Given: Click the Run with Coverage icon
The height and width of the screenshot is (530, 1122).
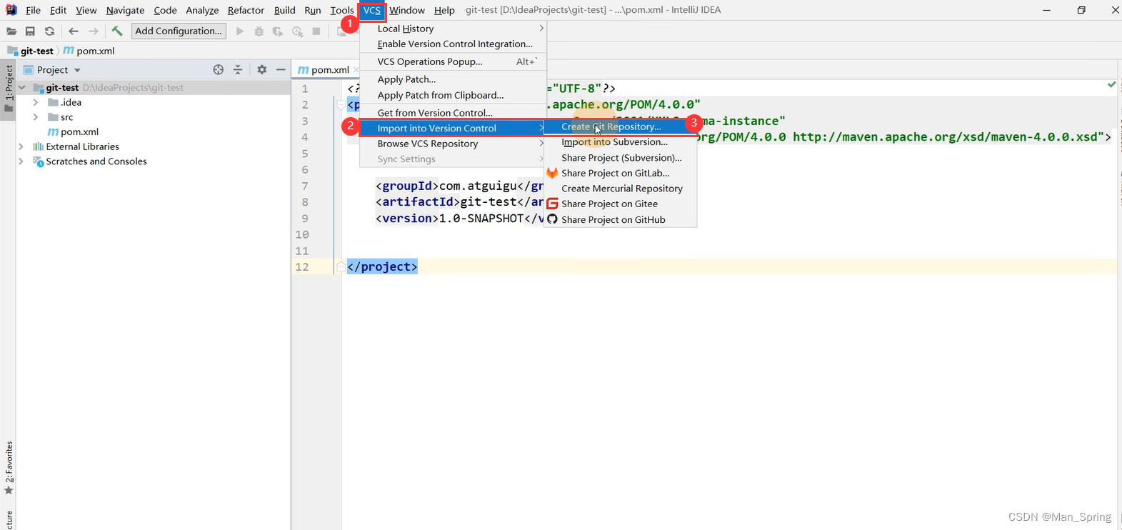Looking at the screenshot, I should [x=278, y=31].
